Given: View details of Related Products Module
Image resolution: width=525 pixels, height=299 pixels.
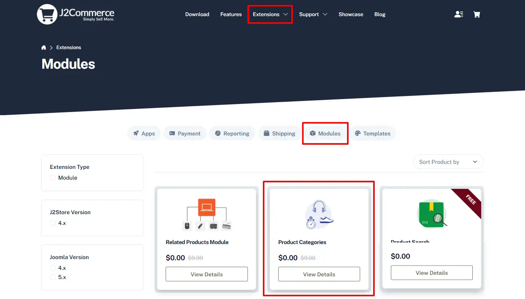Looking at the screenshot, I should pos(207,274).
